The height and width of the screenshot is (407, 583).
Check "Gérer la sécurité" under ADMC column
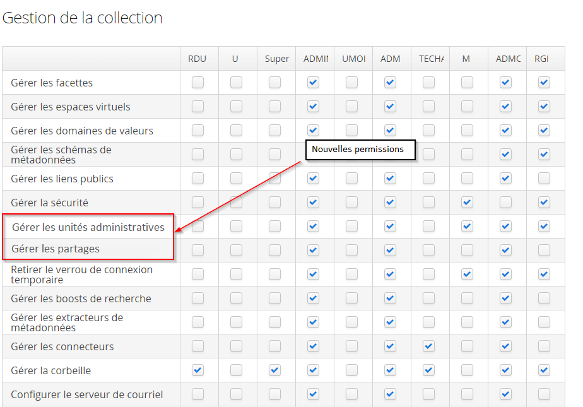[x=505, y=202]
